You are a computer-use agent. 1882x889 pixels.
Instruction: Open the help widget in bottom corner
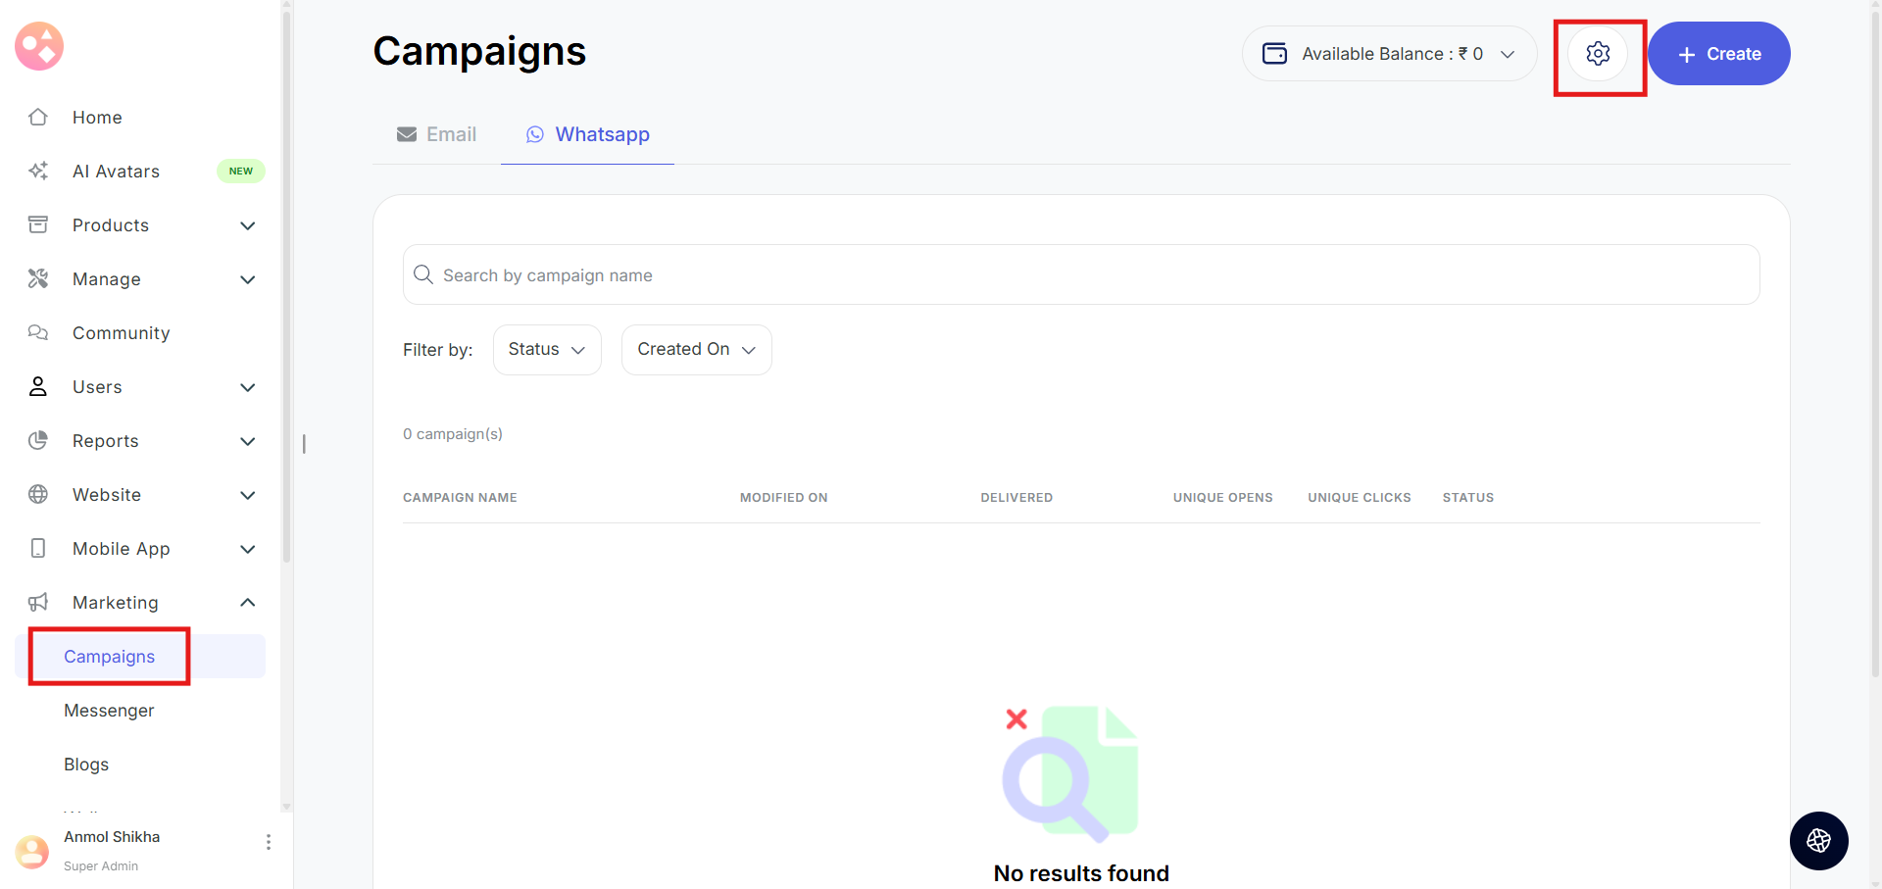pyautogui.click(x=1818, y=840)
